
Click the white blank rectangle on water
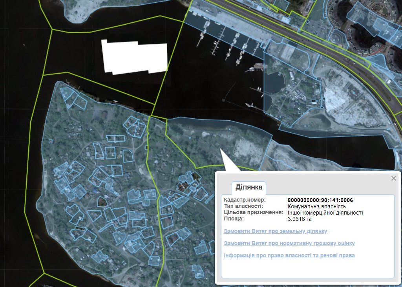[x=134, y=57]
